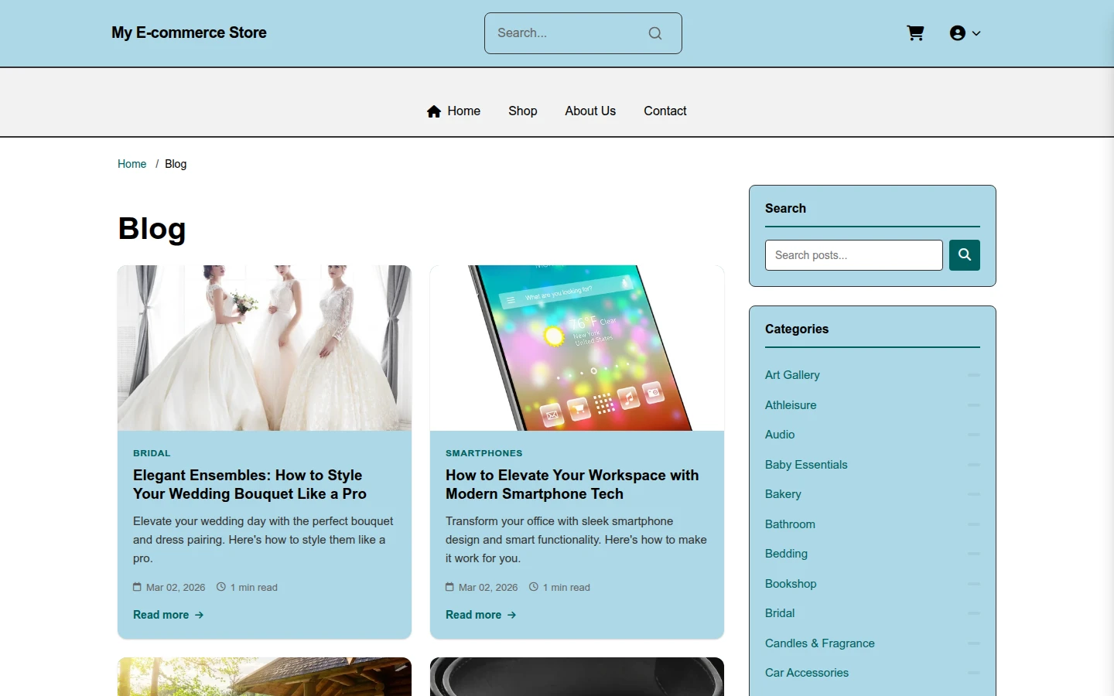The width and height of the screenshot is (1114, 696).
Task: Click the arrow beside bridal post's Read more
Action: tap(200, 615)
